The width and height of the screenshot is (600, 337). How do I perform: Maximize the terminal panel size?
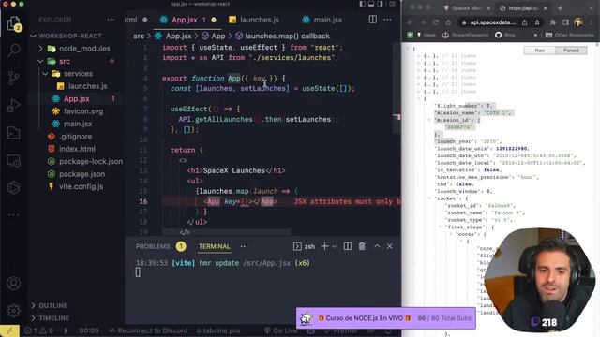377,246
